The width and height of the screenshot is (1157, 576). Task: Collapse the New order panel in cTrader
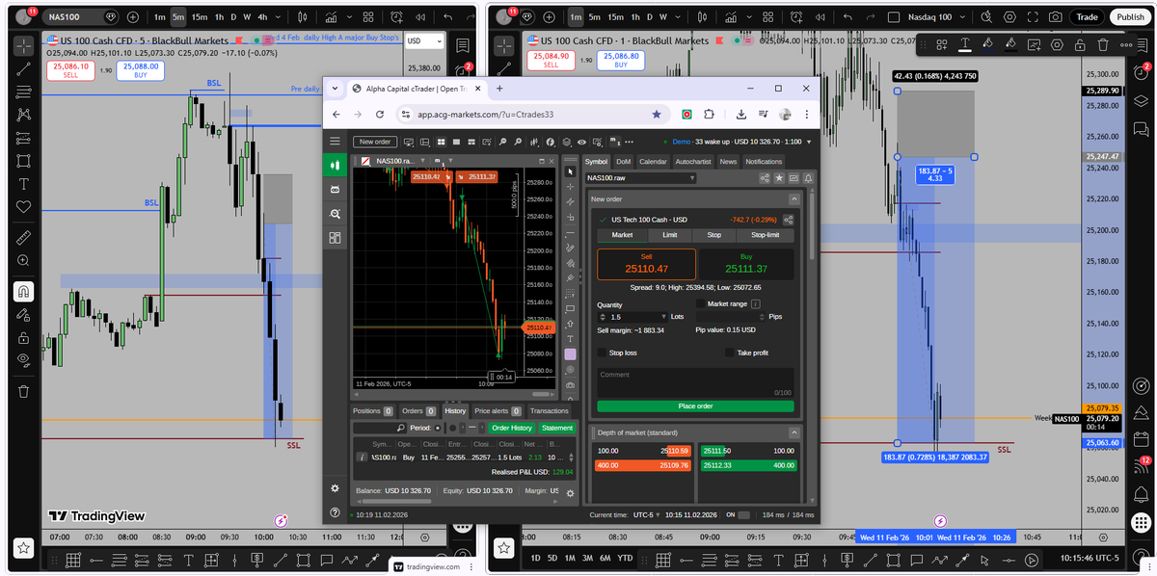tap(794, 199)
